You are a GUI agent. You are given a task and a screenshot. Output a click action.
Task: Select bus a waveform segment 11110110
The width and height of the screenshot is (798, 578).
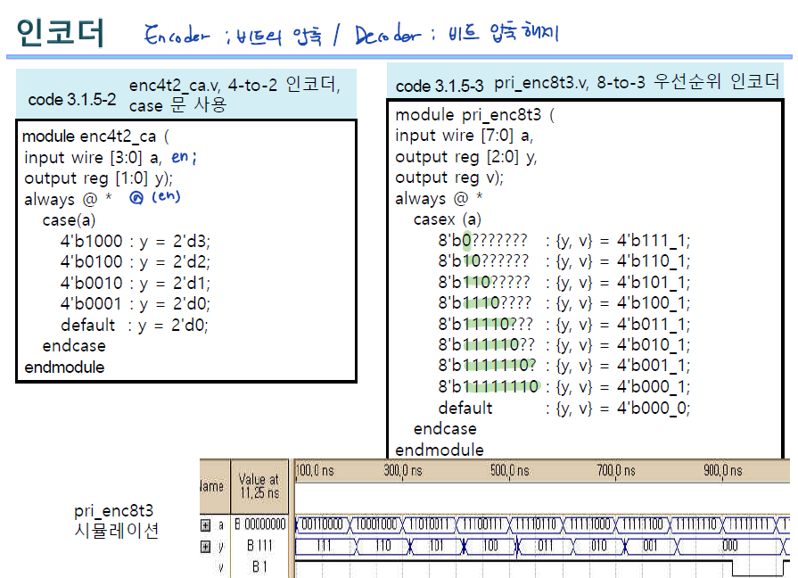pos(536,524)
